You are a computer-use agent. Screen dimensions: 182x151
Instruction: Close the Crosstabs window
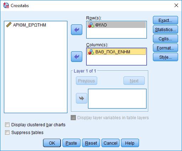point(176,5)
